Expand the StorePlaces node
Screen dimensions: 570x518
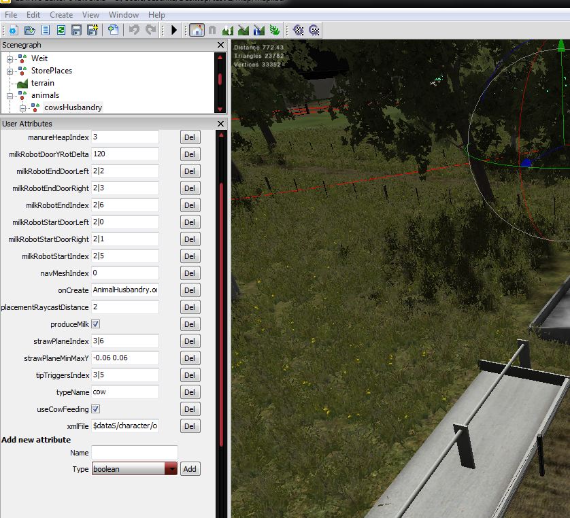tap(10, 71)
